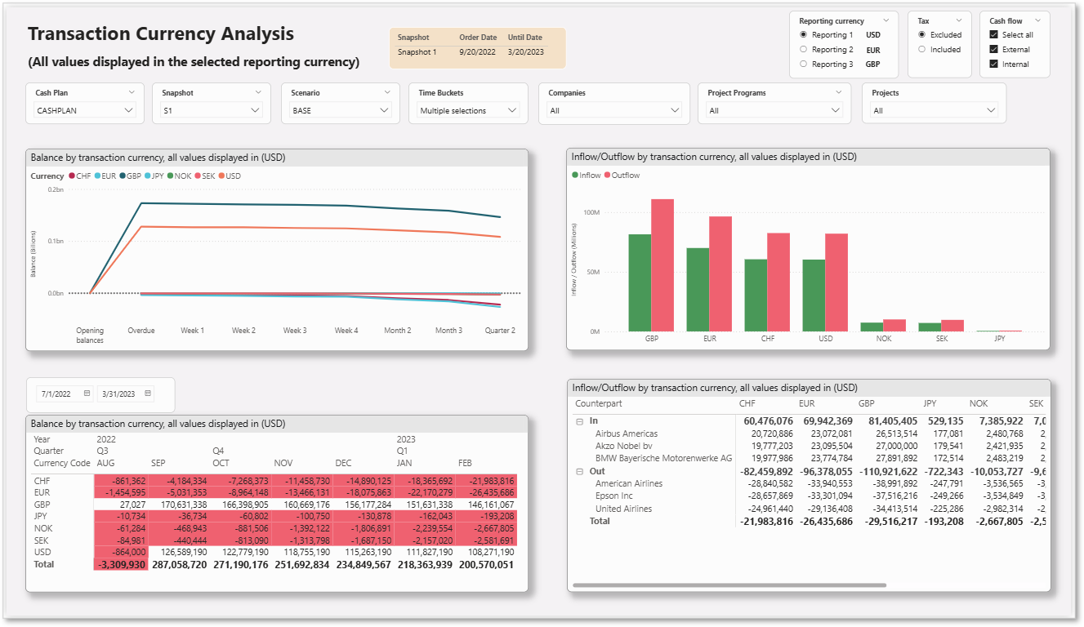
Task: Click JPY legend marker in balance chart
Action: (x=148, y=176)
